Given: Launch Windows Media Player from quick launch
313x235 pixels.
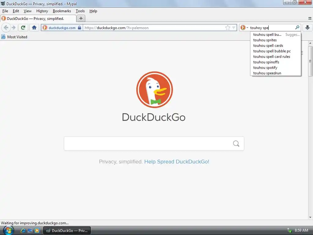Looking at the screenshot, I should [x=37, y=230].
